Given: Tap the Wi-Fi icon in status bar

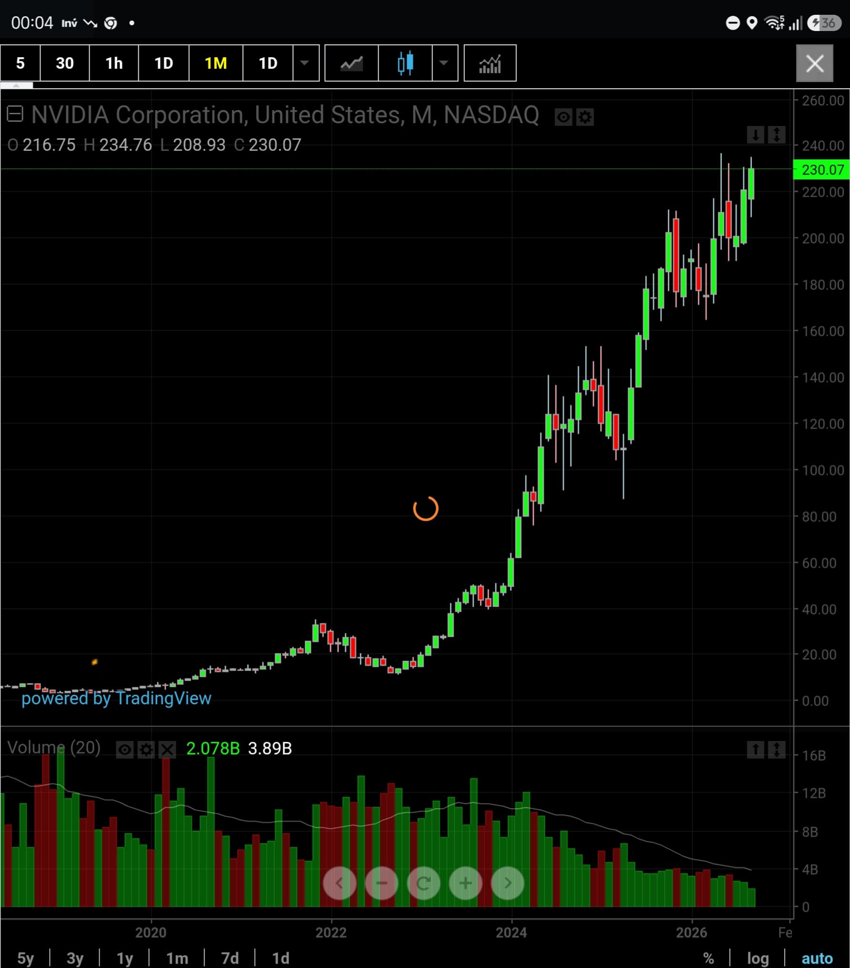Looking at the screenshot, I should pyautogui.click(x=774, y=22).
